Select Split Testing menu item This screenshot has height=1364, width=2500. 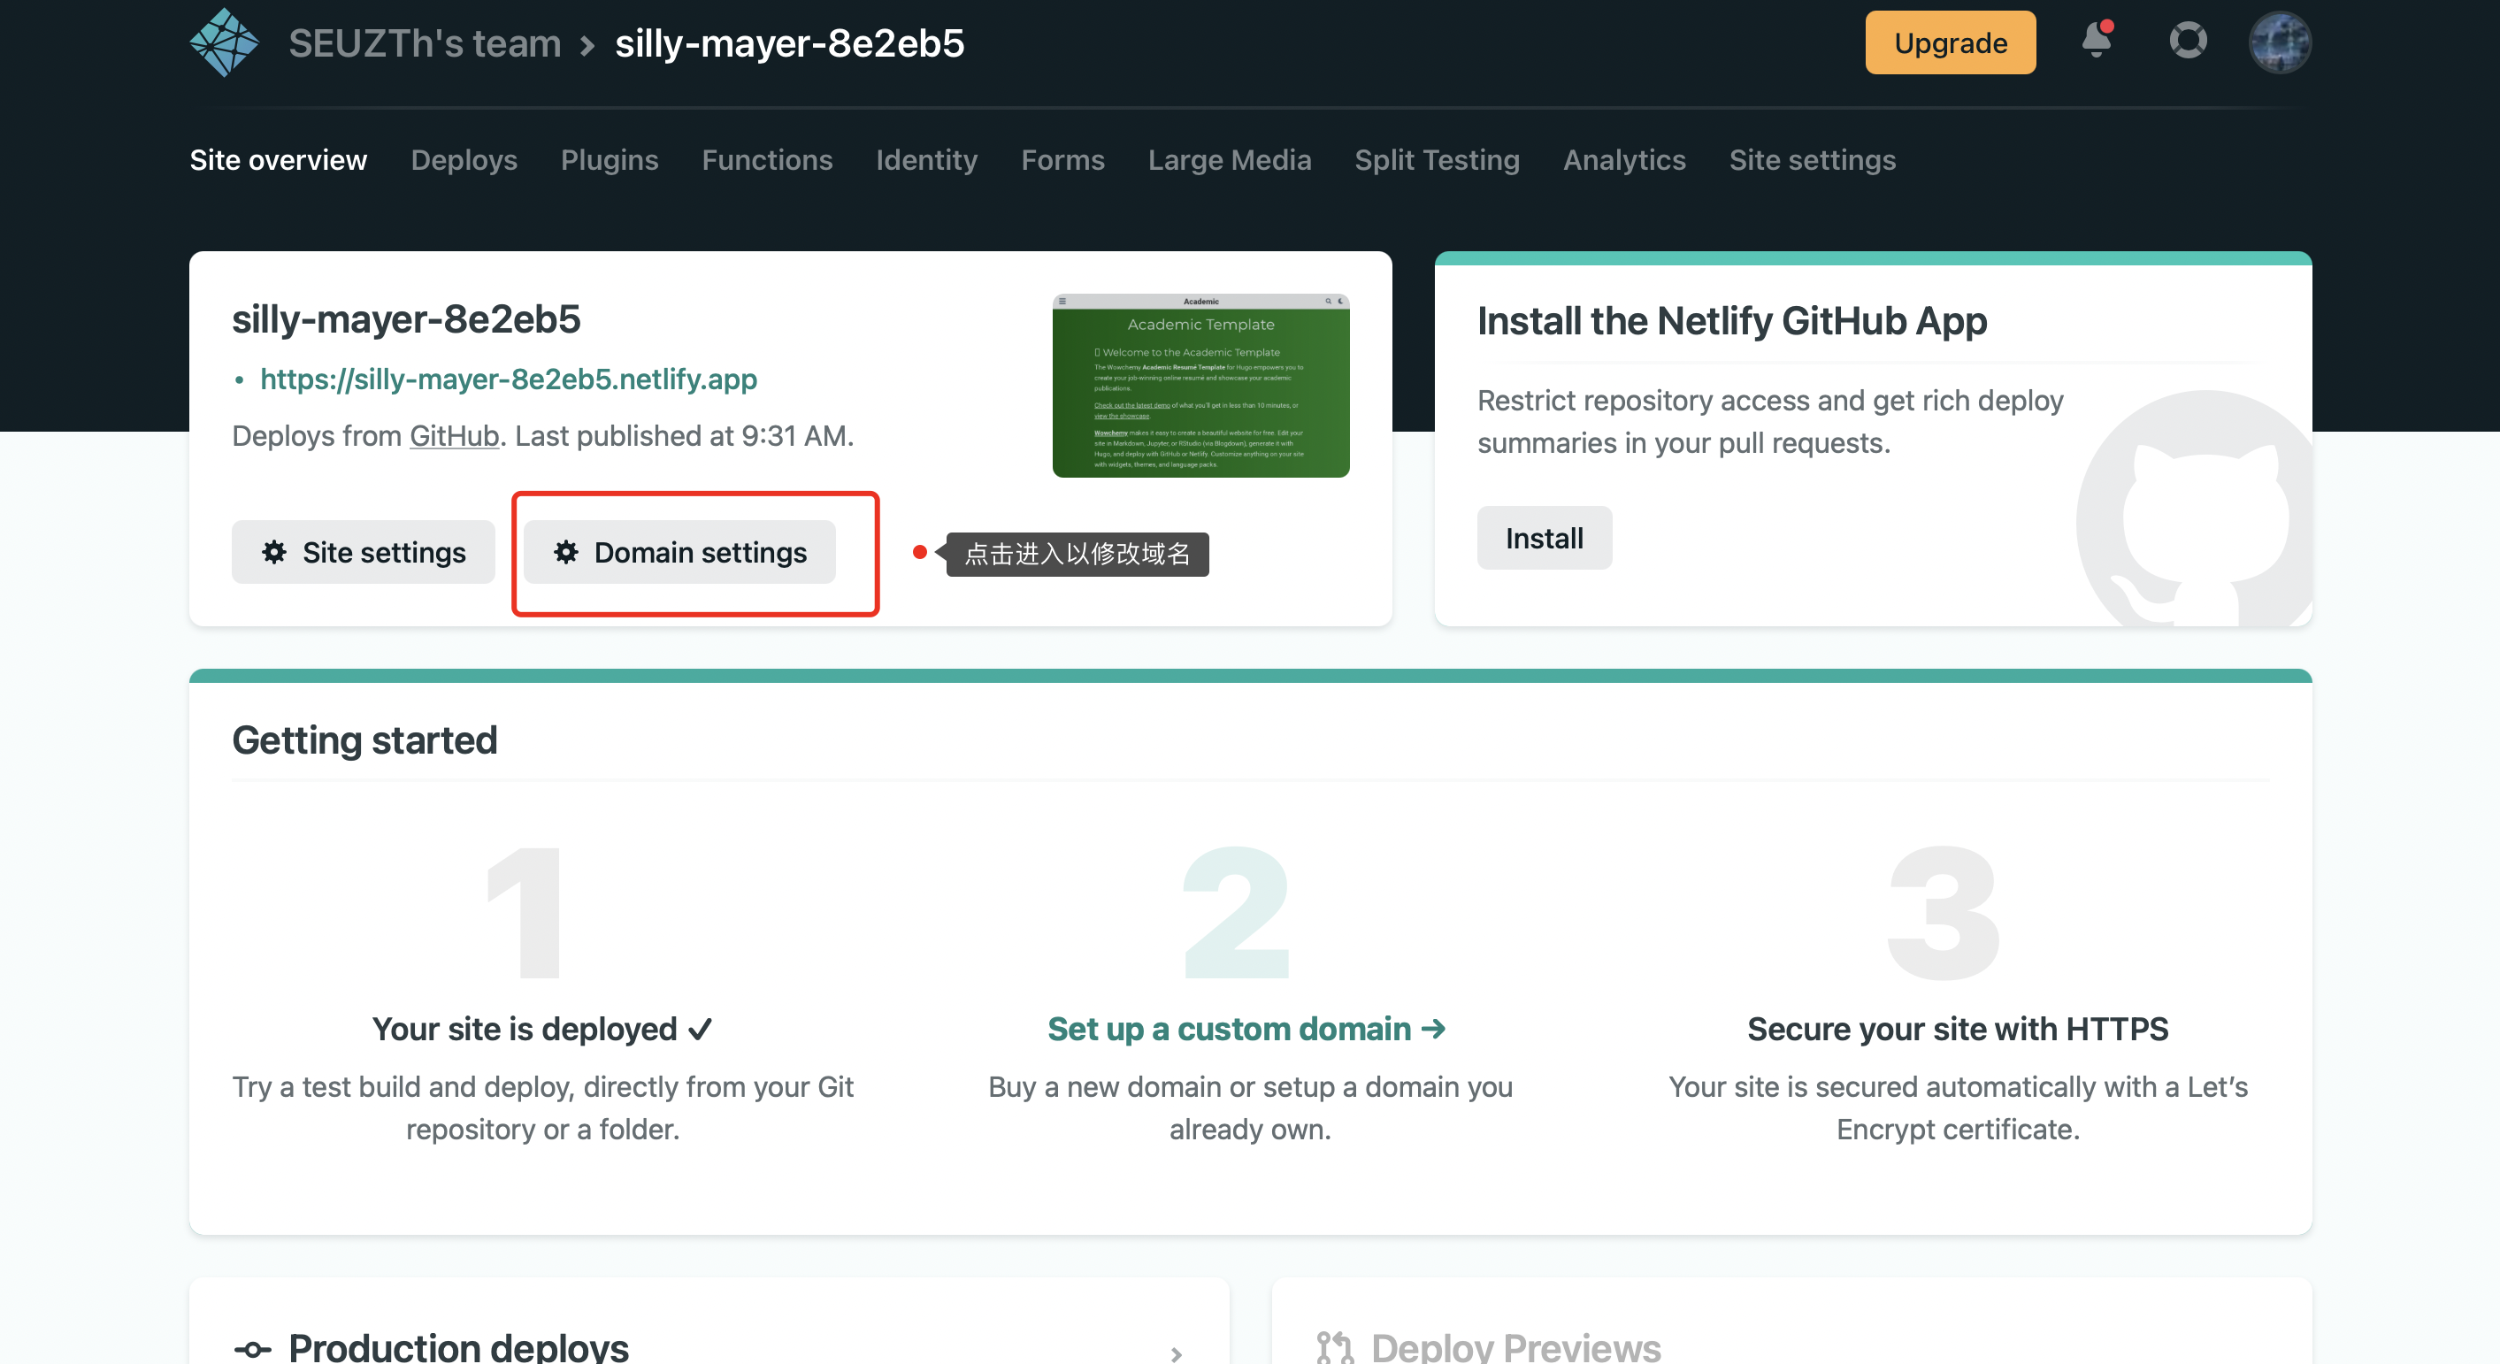1438,159
